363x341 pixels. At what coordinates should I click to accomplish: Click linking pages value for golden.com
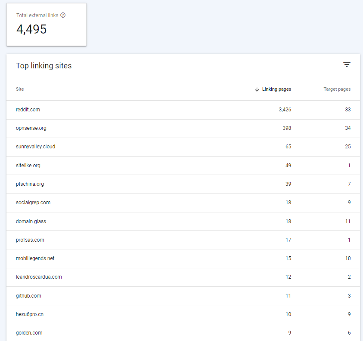[x=290, y=333]
